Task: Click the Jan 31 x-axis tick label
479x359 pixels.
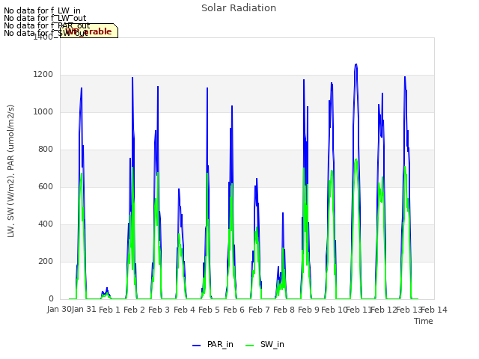Action: point(84,309)
